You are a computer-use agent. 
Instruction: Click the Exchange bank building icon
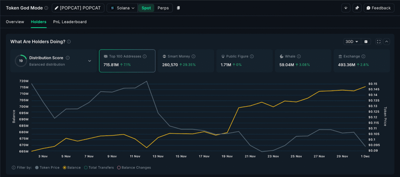[x=340, y=56]
